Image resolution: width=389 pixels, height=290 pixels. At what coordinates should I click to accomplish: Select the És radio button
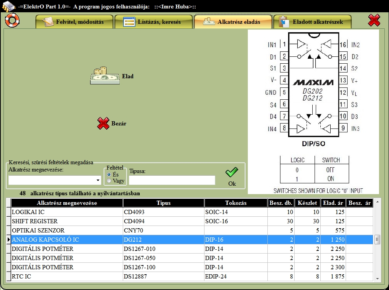pos(109,175)
